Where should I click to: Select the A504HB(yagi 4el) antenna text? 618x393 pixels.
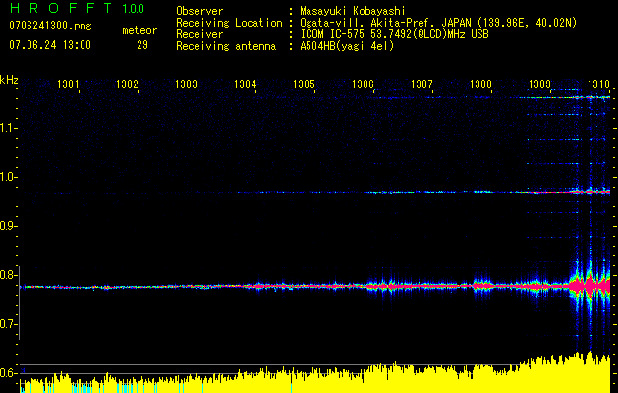[347, 46]
